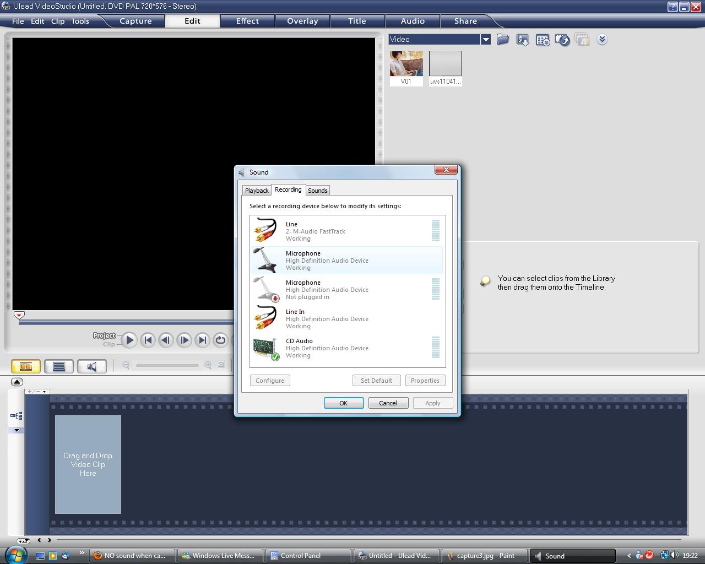
Task: Click the Set Default button
Action: pos(376,381)
